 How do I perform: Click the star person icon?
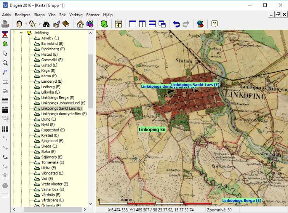point(33,24)
